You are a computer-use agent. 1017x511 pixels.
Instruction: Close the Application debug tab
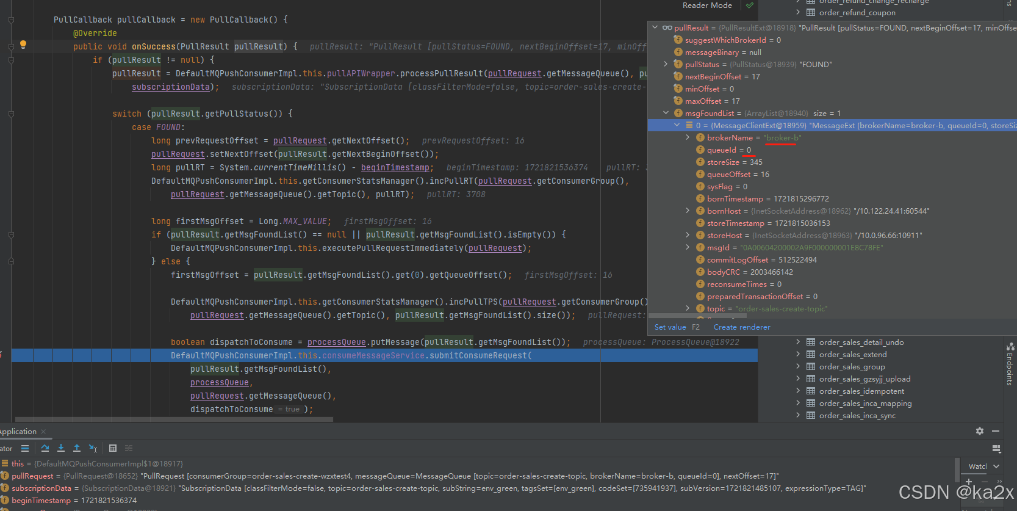point(43,432)
